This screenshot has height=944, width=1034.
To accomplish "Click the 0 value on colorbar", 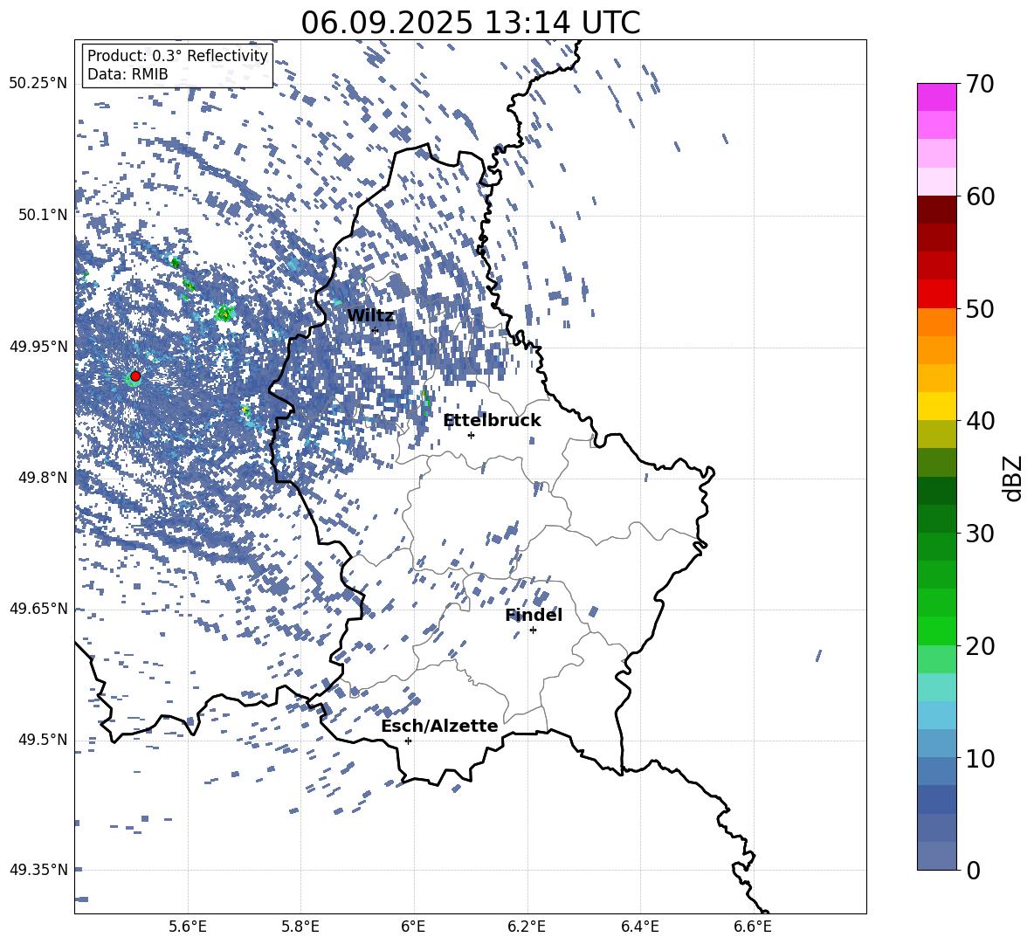I will click(974, 870).
